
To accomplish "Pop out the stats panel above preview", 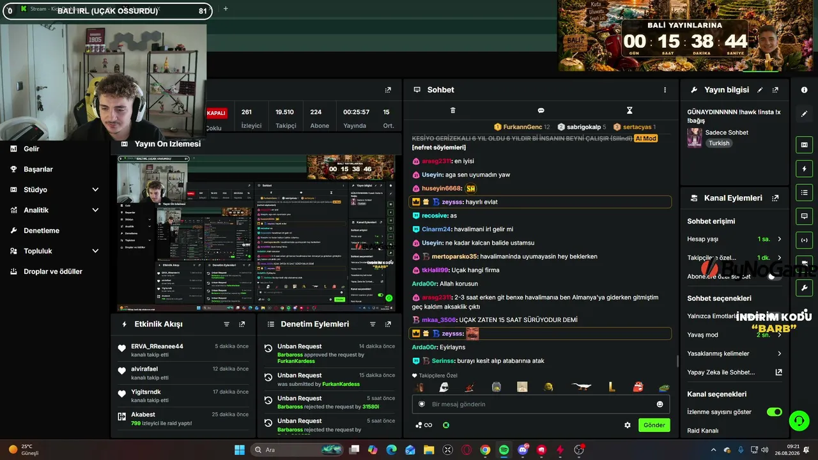I will point(388,90).
